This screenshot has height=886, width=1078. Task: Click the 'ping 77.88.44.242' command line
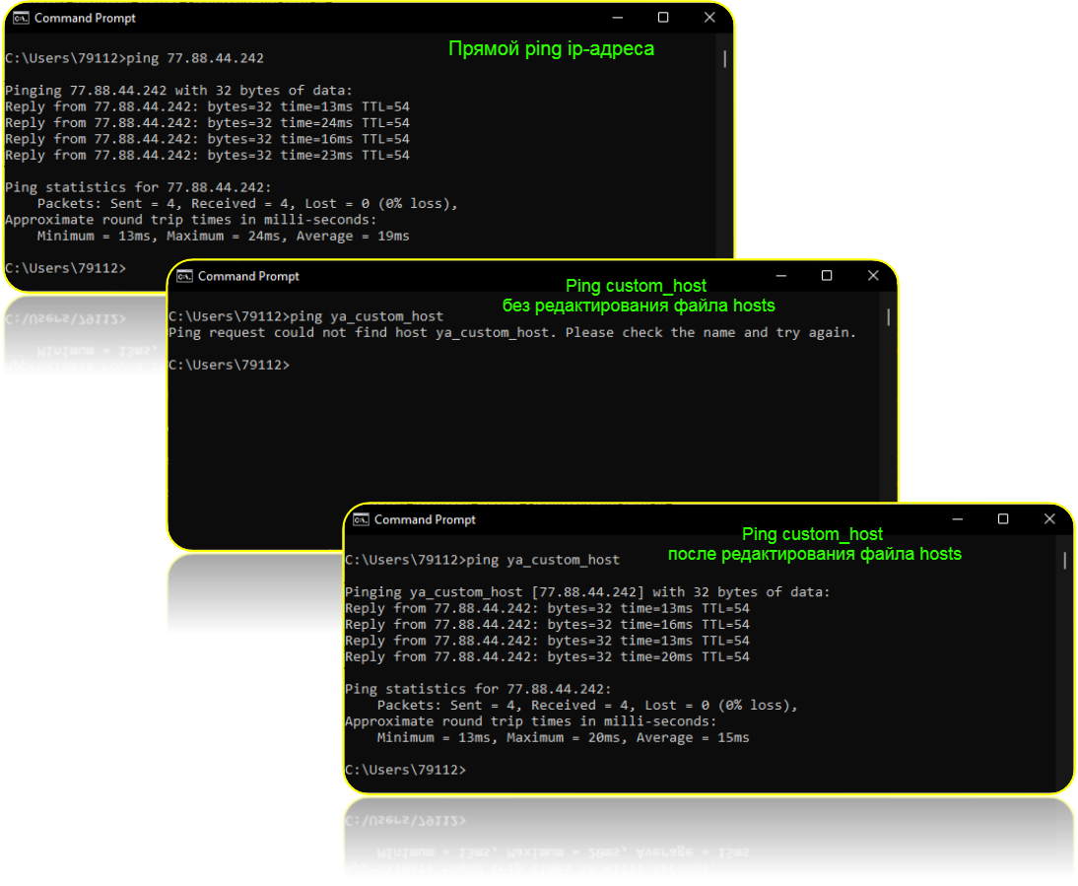(x=135, y=58)
